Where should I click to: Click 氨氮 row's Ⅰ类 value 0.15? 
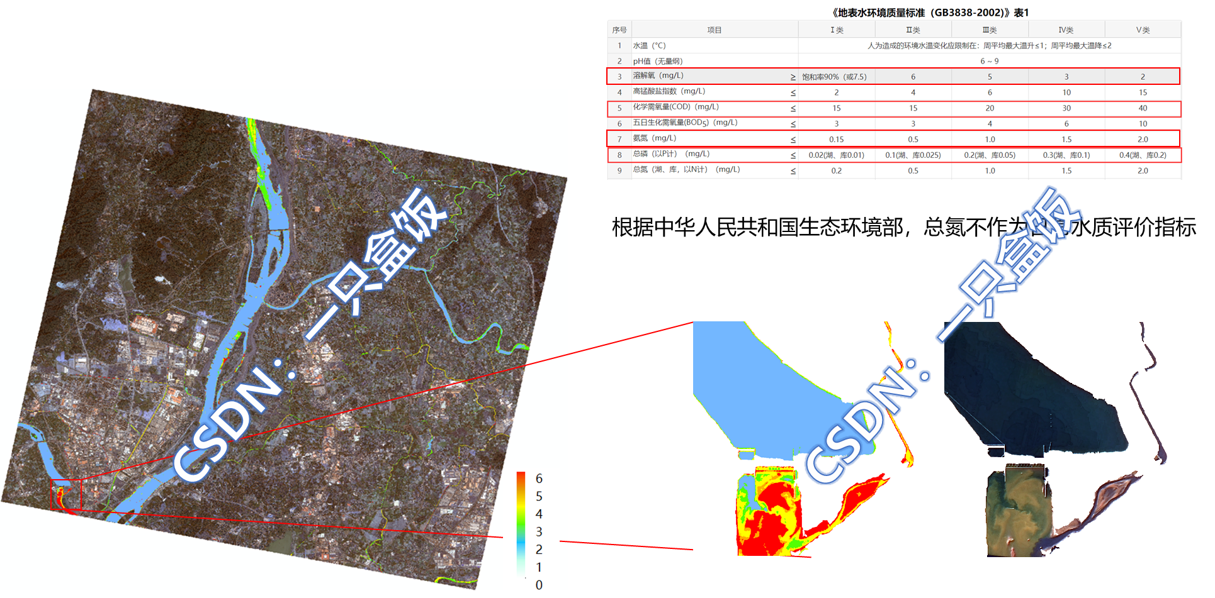click(x=837, y=140)
